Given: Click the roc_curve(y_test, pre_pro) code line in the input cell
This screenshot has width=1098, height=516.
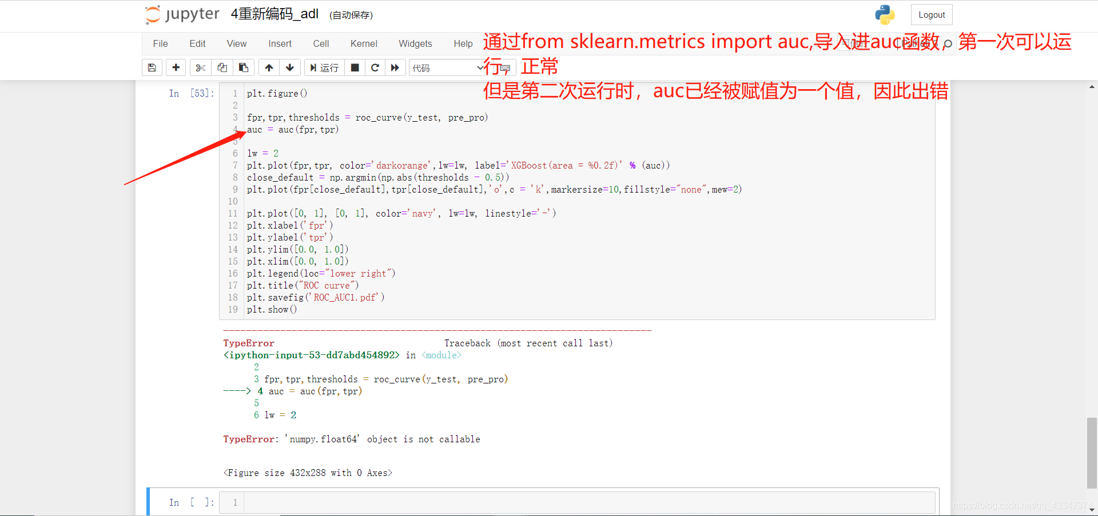Looking at the screenshot, I should (367, 118).
